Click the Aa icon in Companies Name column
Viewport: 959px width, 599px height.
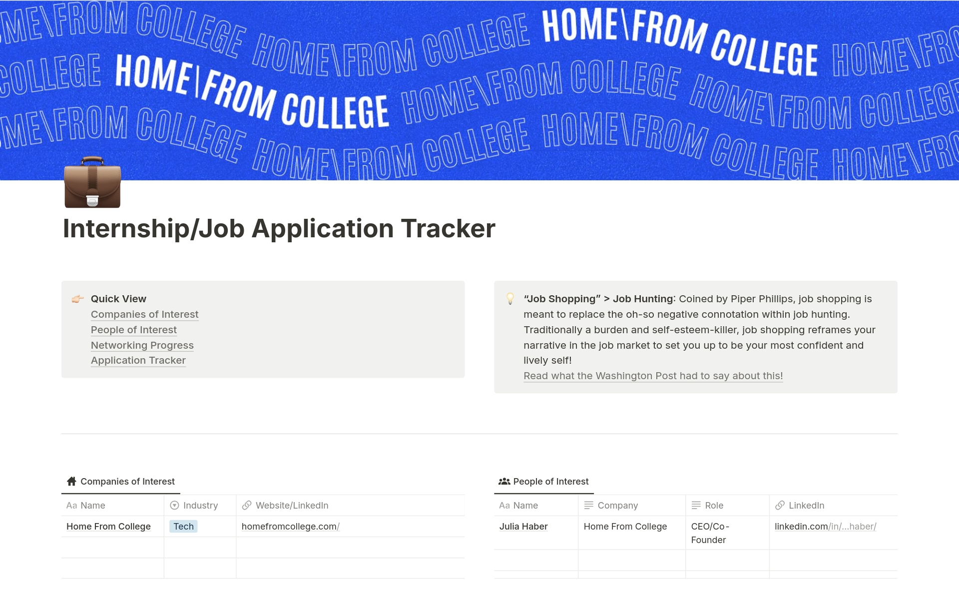pyautogui.click(x=71, y=505)
